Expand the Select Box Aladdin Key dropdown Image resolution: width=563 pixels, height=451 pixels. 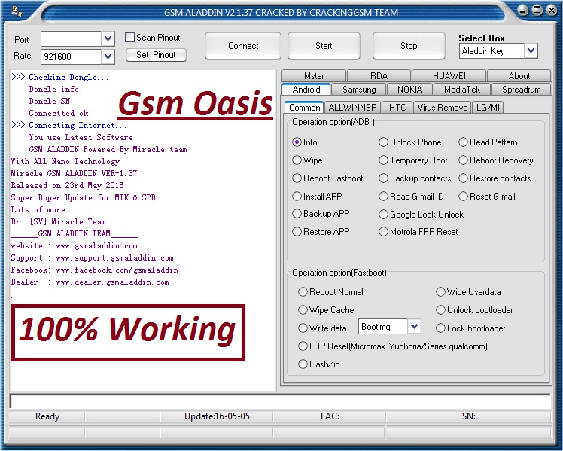[531, 50]
